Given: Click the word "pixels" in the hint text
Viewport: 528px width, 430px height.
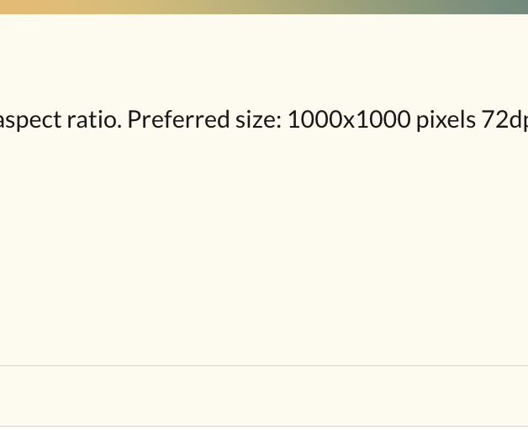Looking at the screenshot, I should click(446, 120).
